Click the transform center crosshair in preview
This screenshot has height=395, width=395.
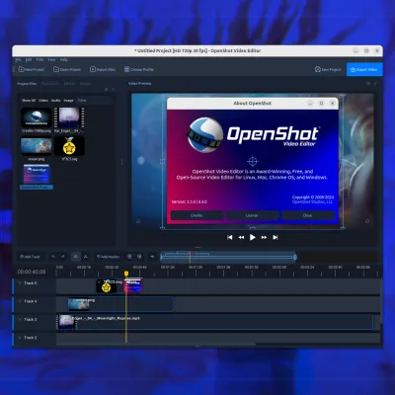point(253,161)
